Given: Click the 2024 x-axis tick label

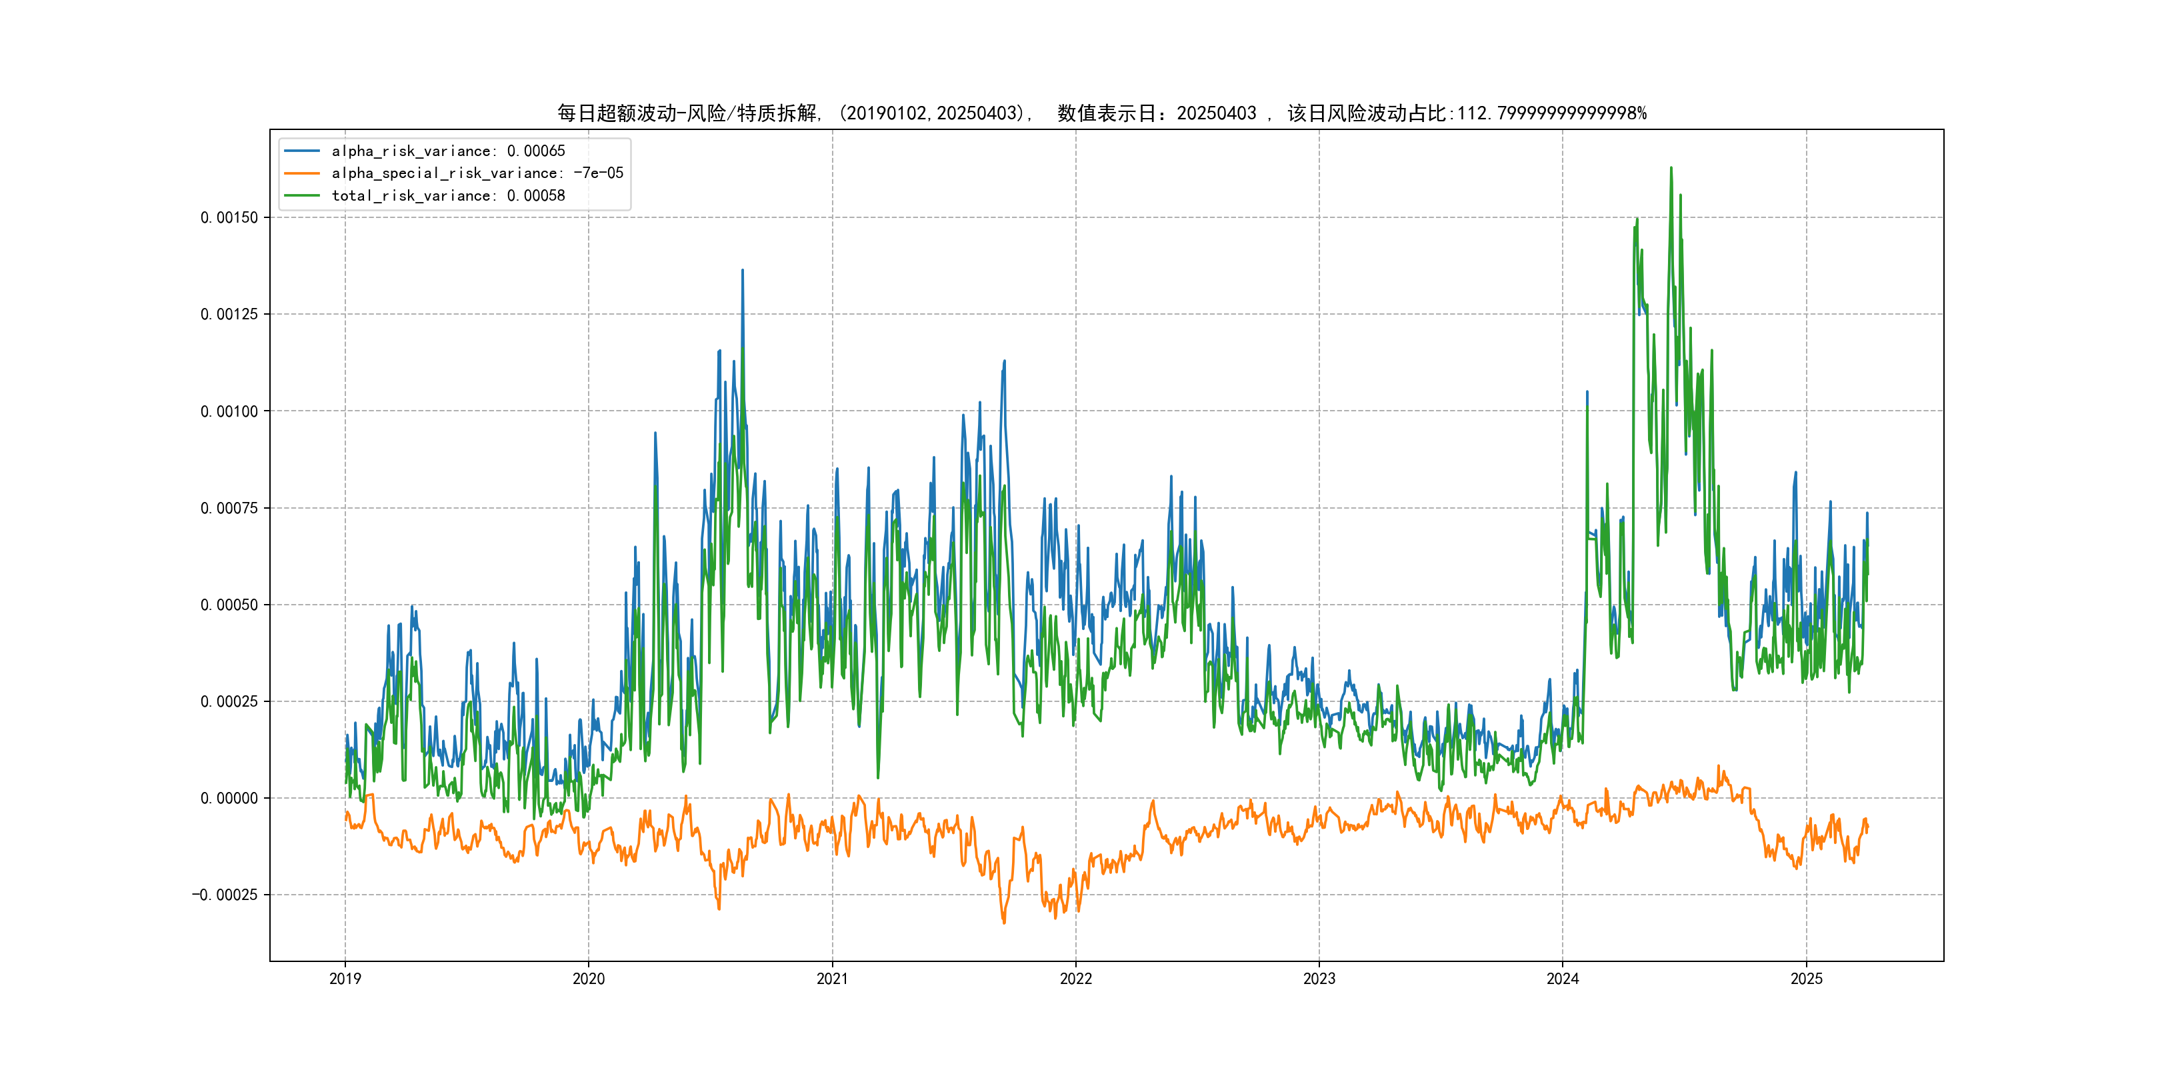Looking at the screenshot, I should [x=1562, y=979].
